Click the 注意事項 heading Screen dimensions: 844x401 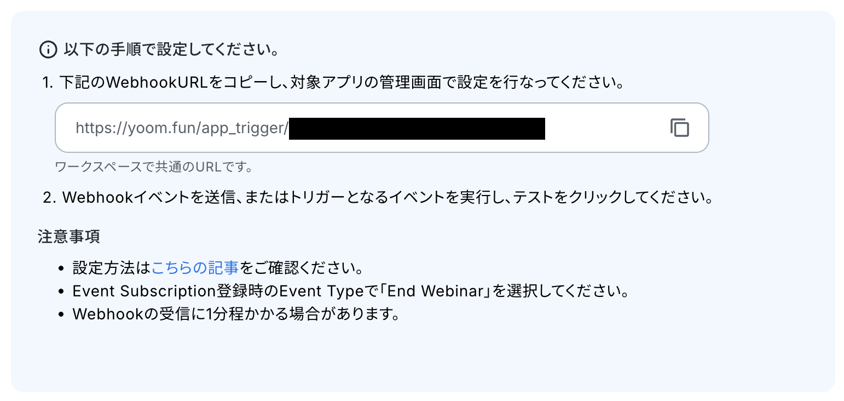(69, 237)
